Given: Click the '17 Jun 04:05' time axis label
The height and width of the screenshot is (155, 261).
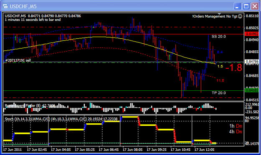Looking at the screenshot, I should pyautogui.click(x=61, y=150).
